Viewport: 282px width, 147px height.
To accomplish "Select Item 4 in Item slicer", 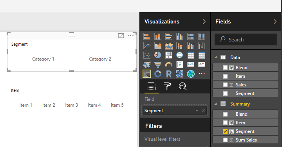I will click(x=94, y=105).
